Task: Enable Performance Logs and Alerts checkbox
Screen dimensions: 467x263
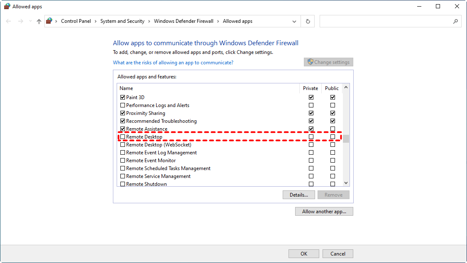Action: pos(123,105)
